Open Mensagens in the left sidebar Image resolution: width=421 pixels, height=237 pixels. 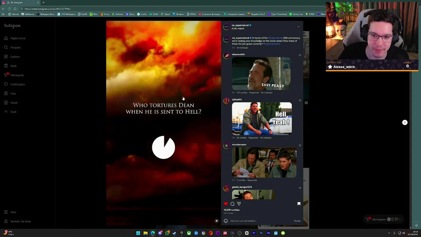(x=14, y=75)
